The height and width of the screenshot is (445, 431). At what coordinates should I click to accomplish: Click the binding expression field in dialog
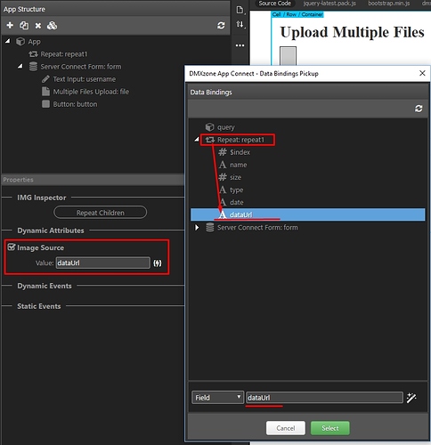tap(324, 398)
